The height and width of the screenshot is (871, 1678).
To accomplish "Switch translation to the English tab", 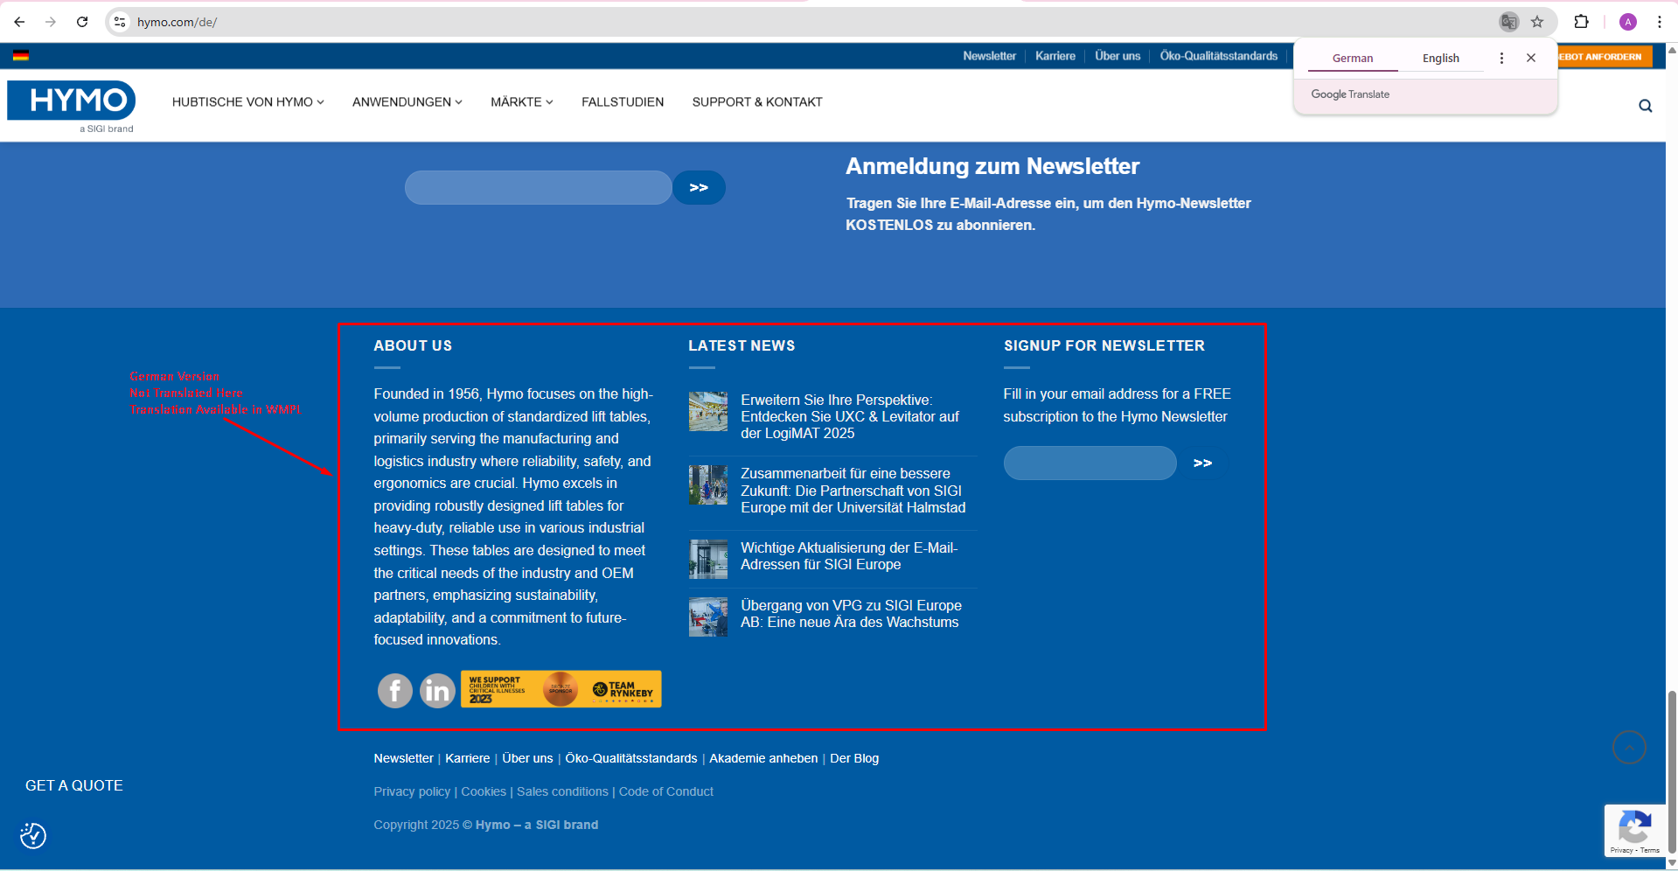I will pos(1441,59).
